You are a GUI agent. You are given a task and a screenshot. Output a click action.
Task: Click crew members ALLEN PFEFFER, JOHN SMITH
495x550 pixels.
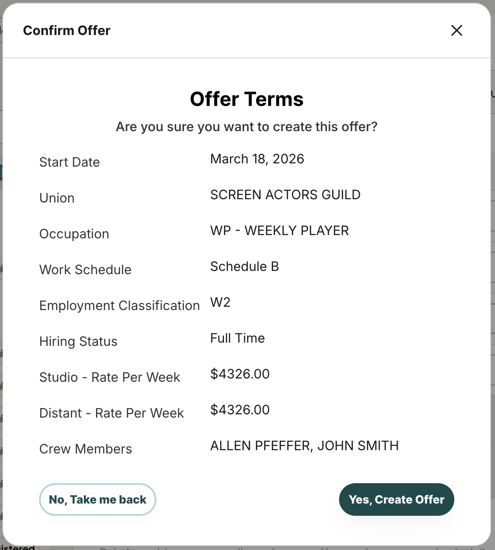click(304, 446)
